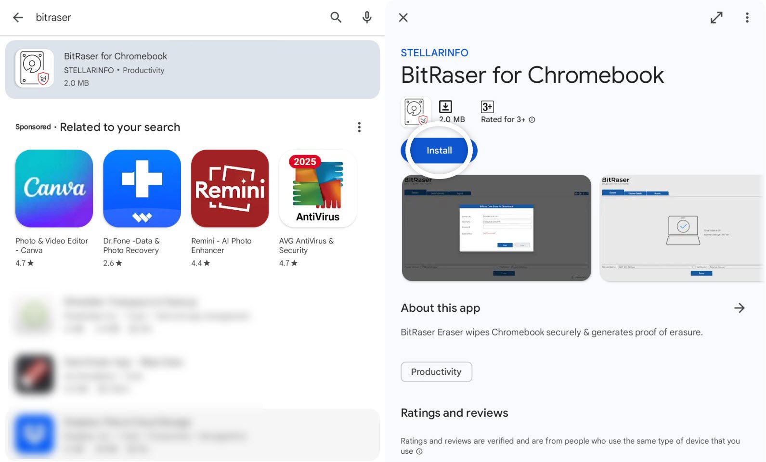The height and width of the screenshot is (462, 766).
Task: Click Rated for 3+ label
Action: click(503, 119)
